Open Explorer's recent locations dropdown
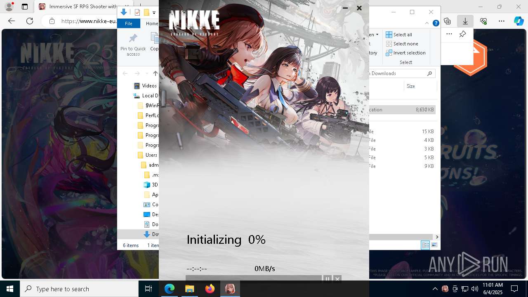The height and width of the screenshot is (297, 528). [x=146, y=73]
